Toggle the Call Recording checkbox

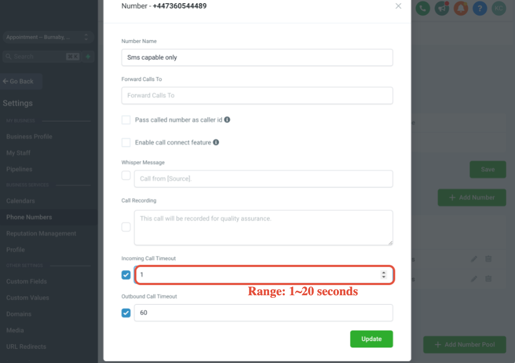click(126, 227)
